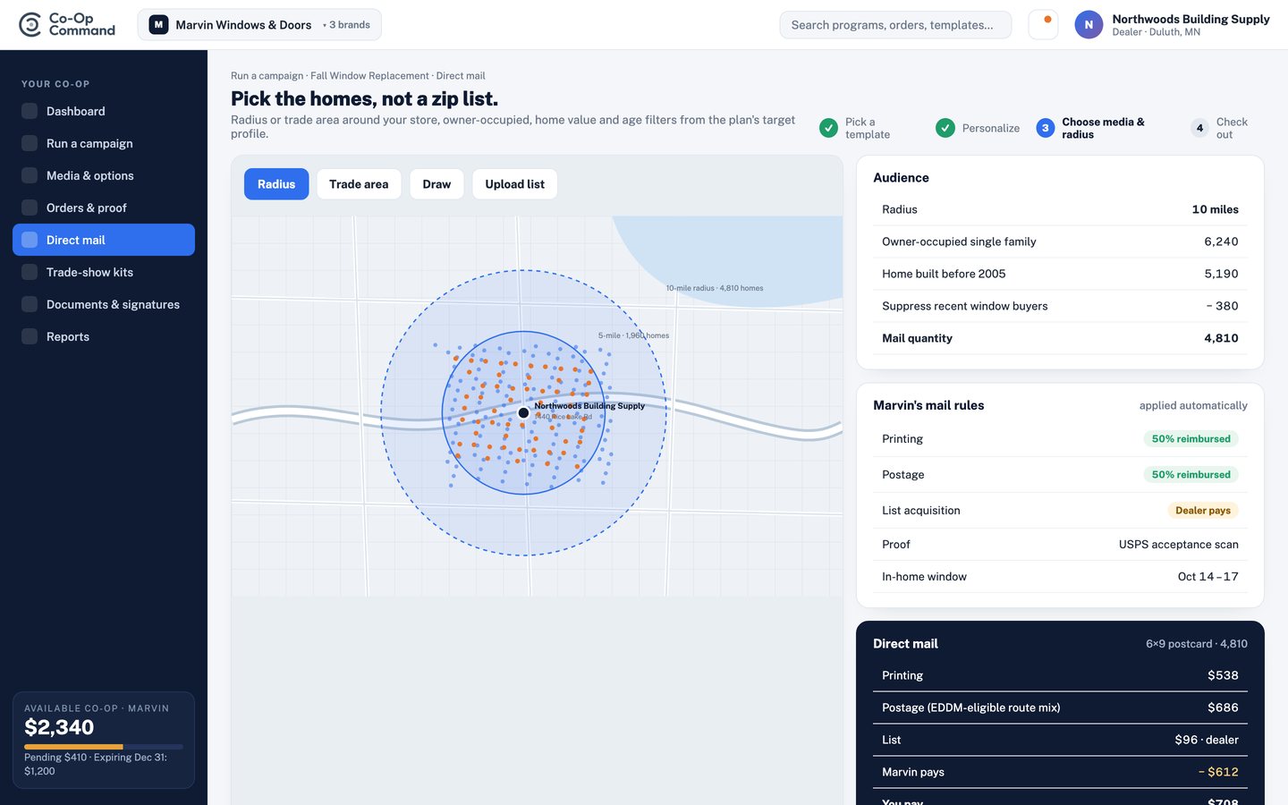Select the Draw tab

pos(436,184)
